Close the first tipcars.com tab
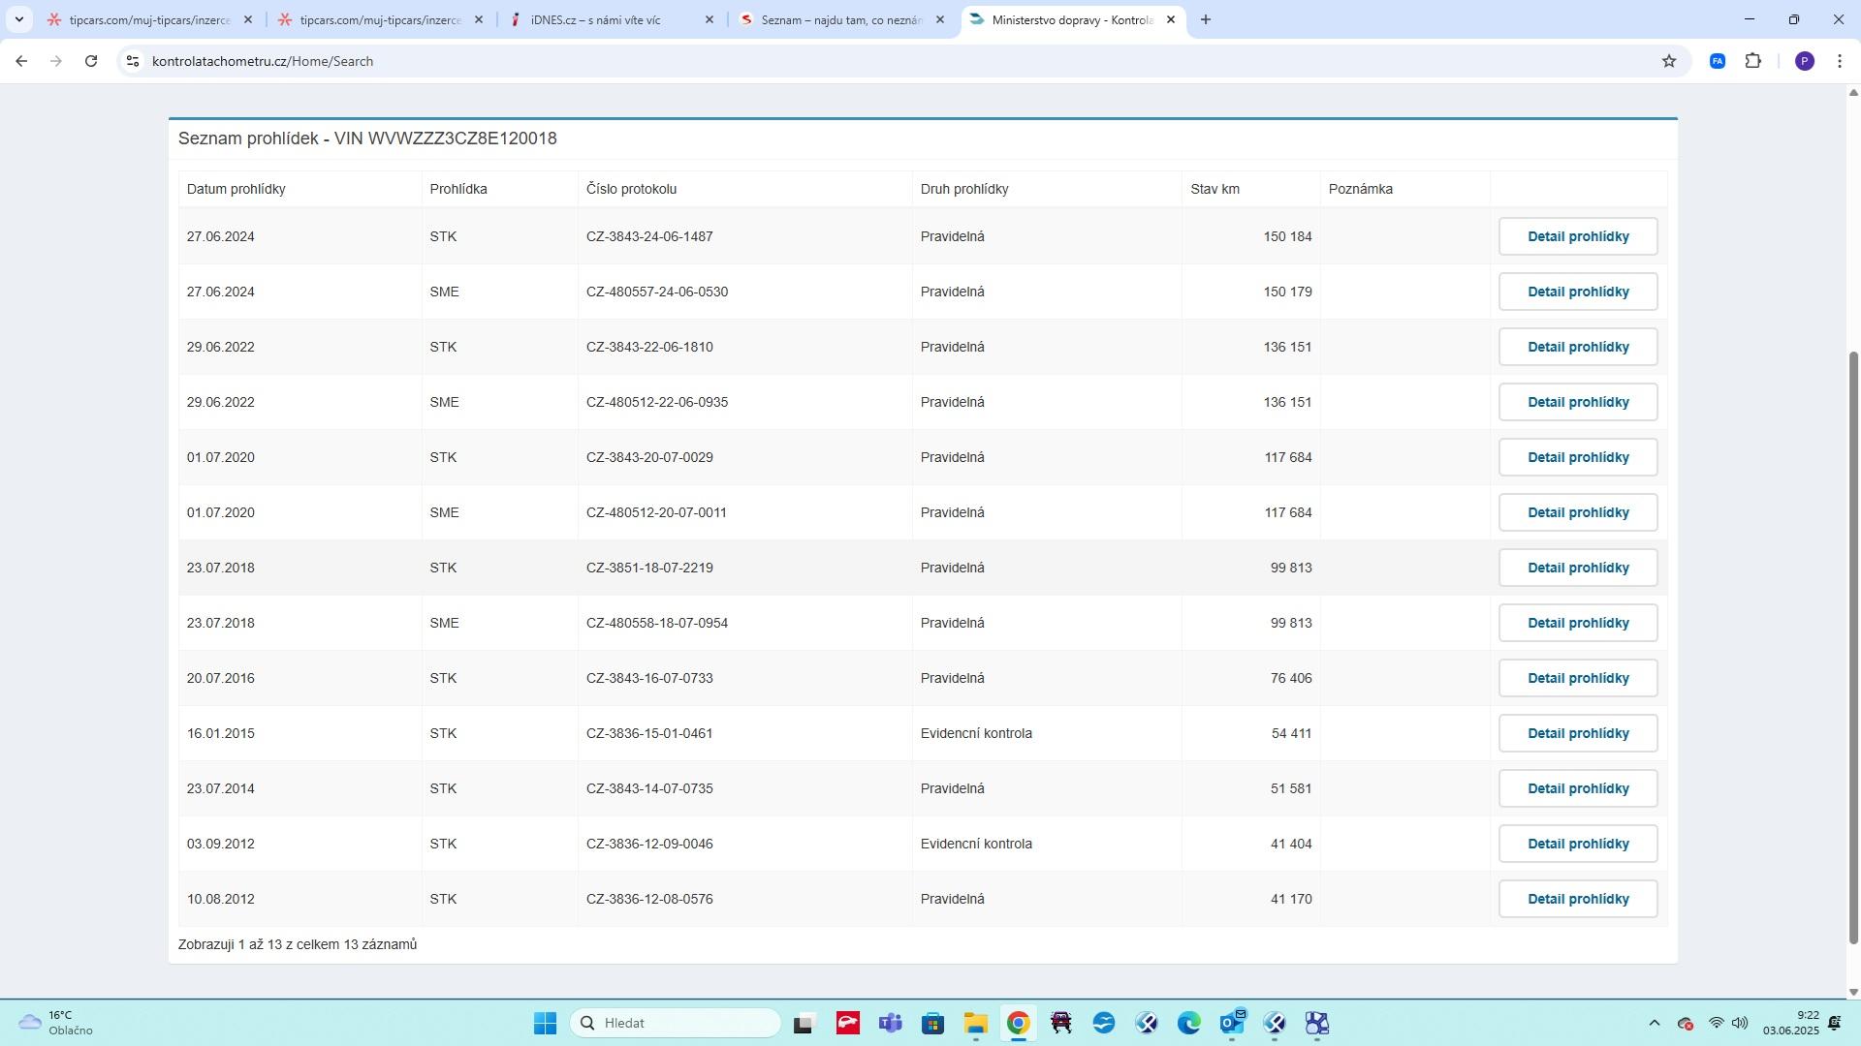This screenshot has height=1046, width=1861. [248, 19]
